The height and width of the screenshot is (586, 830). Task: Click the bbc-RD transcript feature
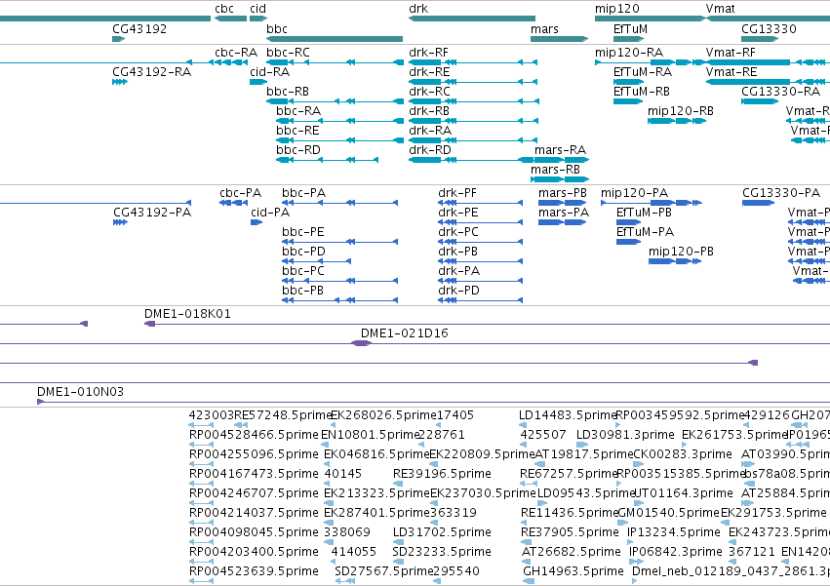327,161
